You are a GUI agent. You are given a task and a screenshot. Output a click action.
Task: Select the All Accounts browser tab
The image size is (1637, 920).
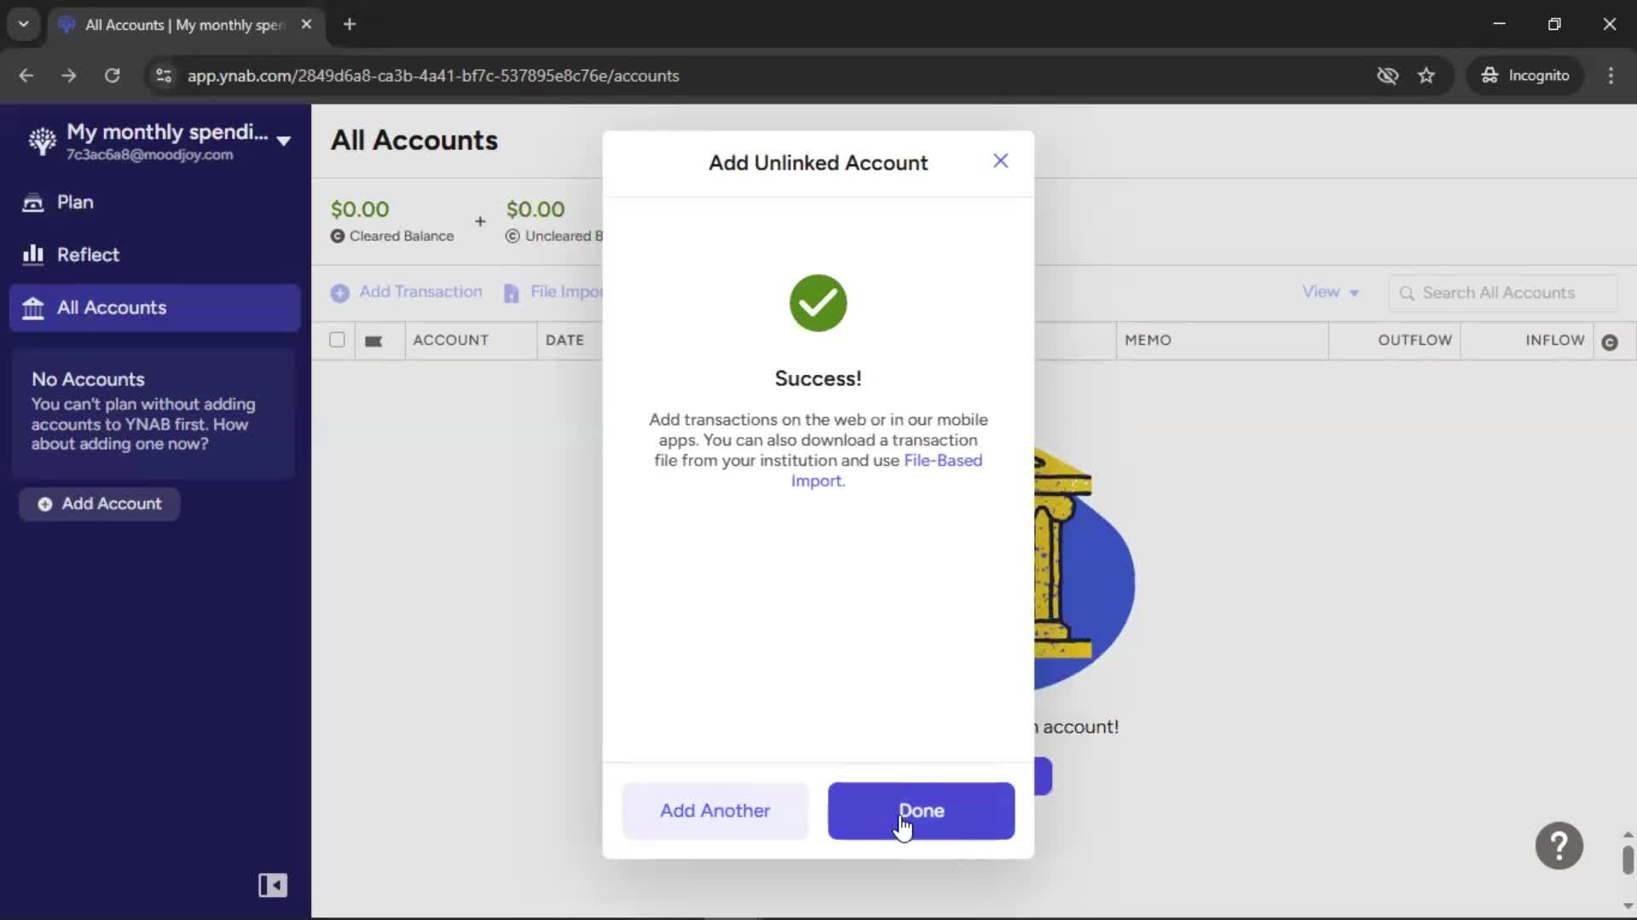(x=186, y=25)
